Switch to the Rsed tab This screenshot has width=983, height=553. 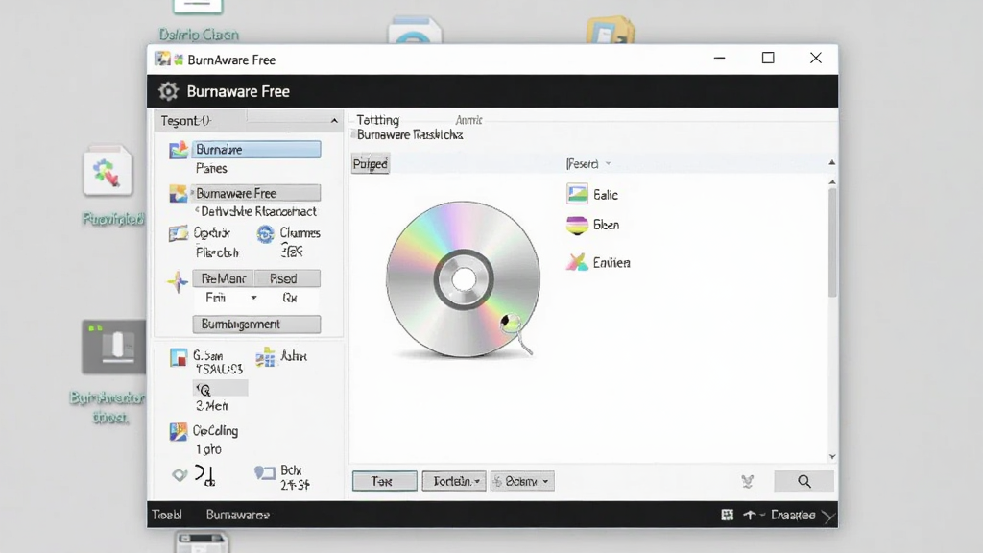coord(287,278)
